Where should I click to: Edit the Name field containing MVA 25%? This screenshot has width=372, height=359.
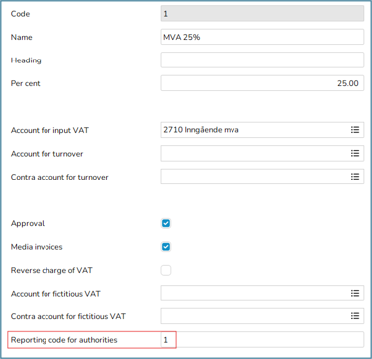(262, 37)
